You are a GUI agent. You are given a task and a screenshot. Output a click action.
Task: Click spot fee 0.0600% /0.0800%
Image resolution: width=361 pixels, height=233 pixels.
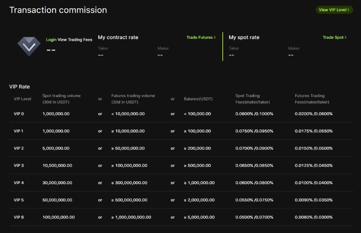[x=254, y=183]
